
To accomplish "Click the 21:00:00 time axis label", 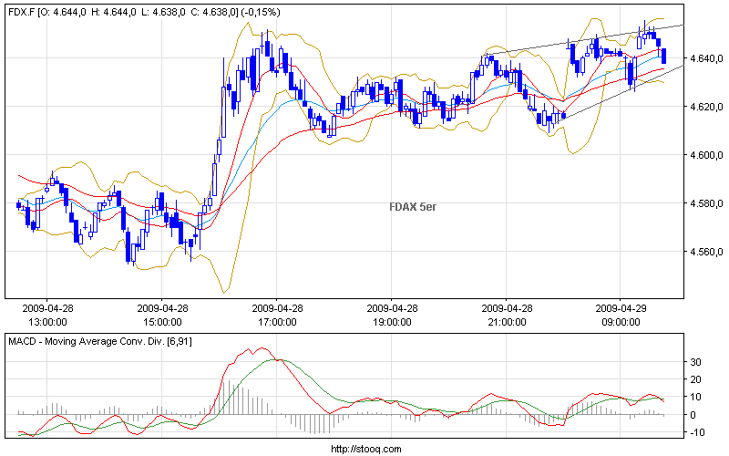I will click(x=507, y=322).
